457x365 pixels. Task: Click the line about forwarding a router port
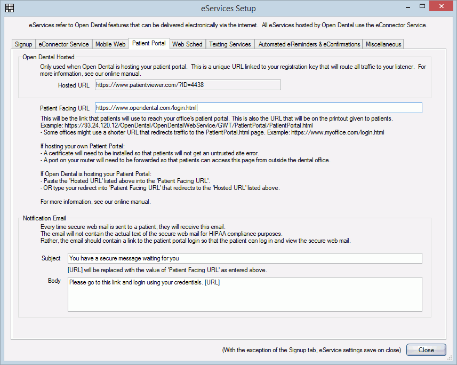[186, 160]
